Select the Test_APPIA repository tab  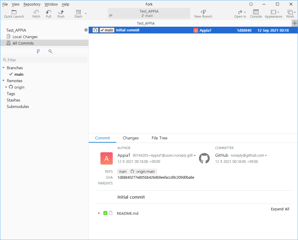pos(146,23)
